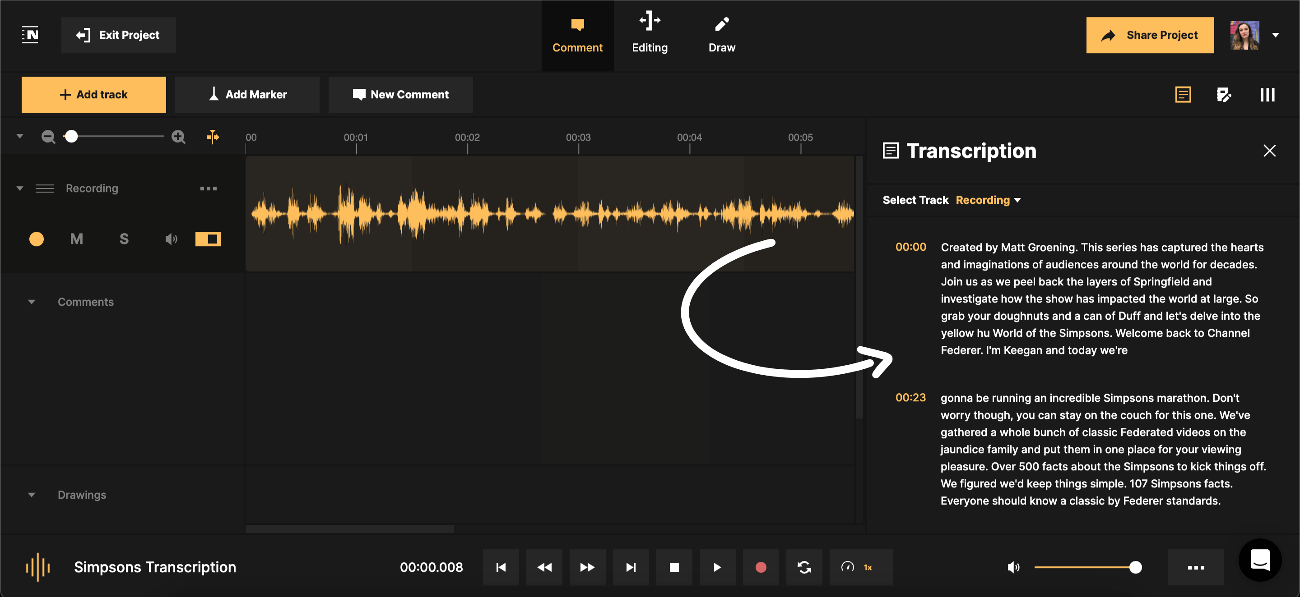Collapse the Comments section

(32, 302)
